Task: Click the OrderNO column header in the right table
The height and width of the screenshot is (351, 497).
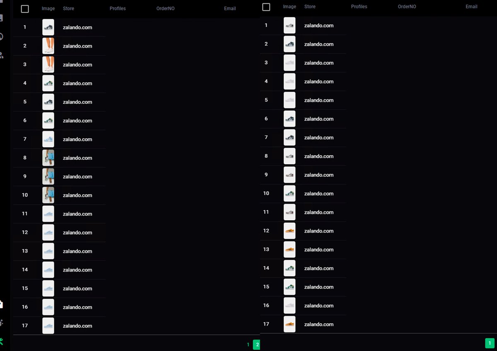Action: [x=407, y=7]
